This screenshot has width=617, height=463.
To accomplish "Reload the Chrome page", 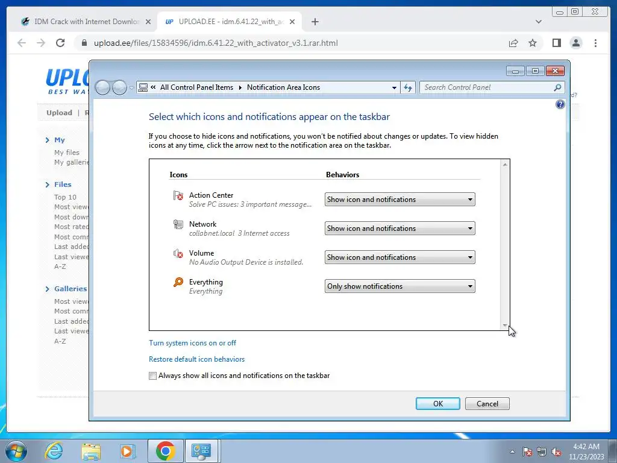I will pyautogui.click(x=60, y=43).
